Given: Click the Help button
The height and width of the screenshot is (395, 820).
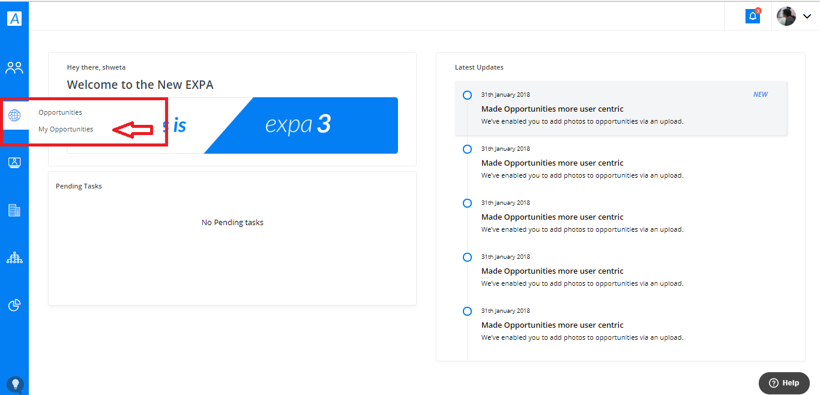Looking at the screenshot, I should (784, 383).
